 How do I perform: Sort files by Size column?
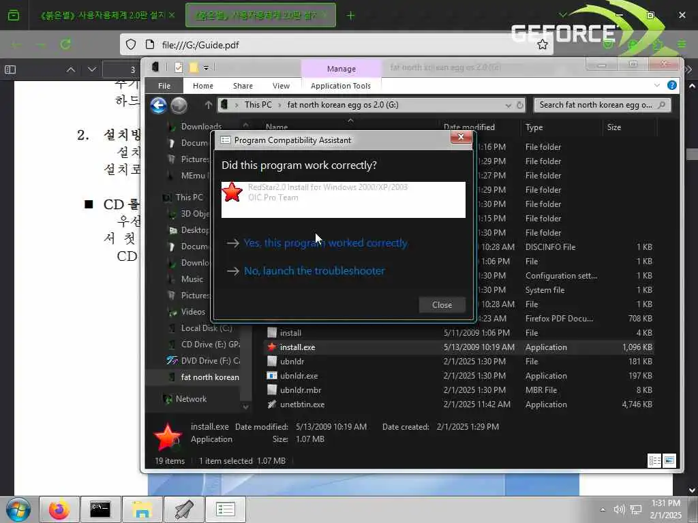pyautogui.click(x=614, y=127)
